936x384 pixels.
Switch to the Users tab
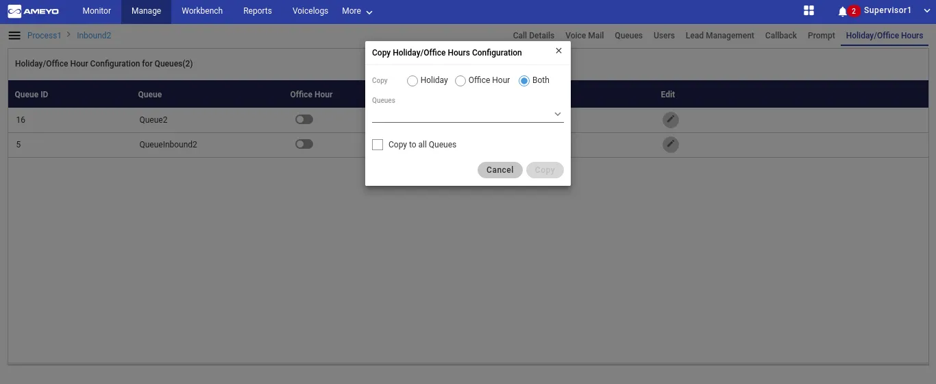pos(664,36)
